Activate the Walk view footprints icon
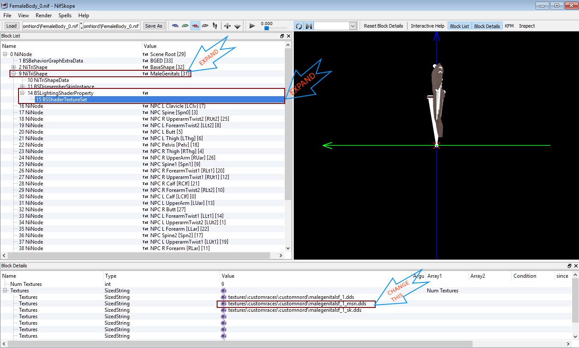The image size is (579, 348). [215, 26]
